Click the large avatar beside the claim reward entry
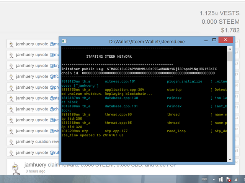 click(16, 168)
